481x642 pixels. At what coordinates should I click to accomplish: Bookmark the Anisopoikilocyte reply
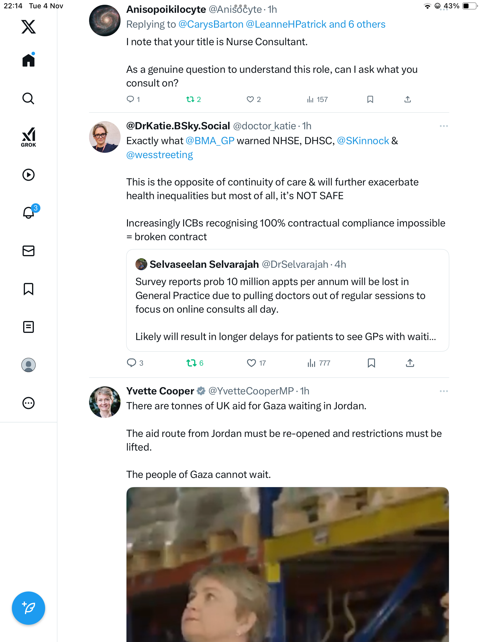[x=370, y=99]
